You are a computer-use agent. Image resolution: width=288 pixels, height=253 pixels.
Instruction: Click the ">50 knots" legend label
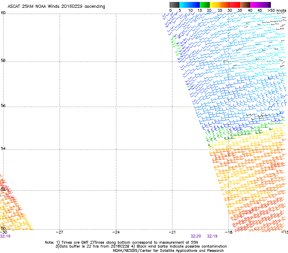[277, 10]
